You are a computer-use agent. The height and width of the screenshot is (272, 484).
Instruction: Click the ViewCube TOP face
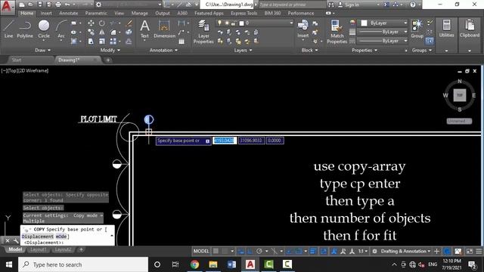(x=459, y=95)
